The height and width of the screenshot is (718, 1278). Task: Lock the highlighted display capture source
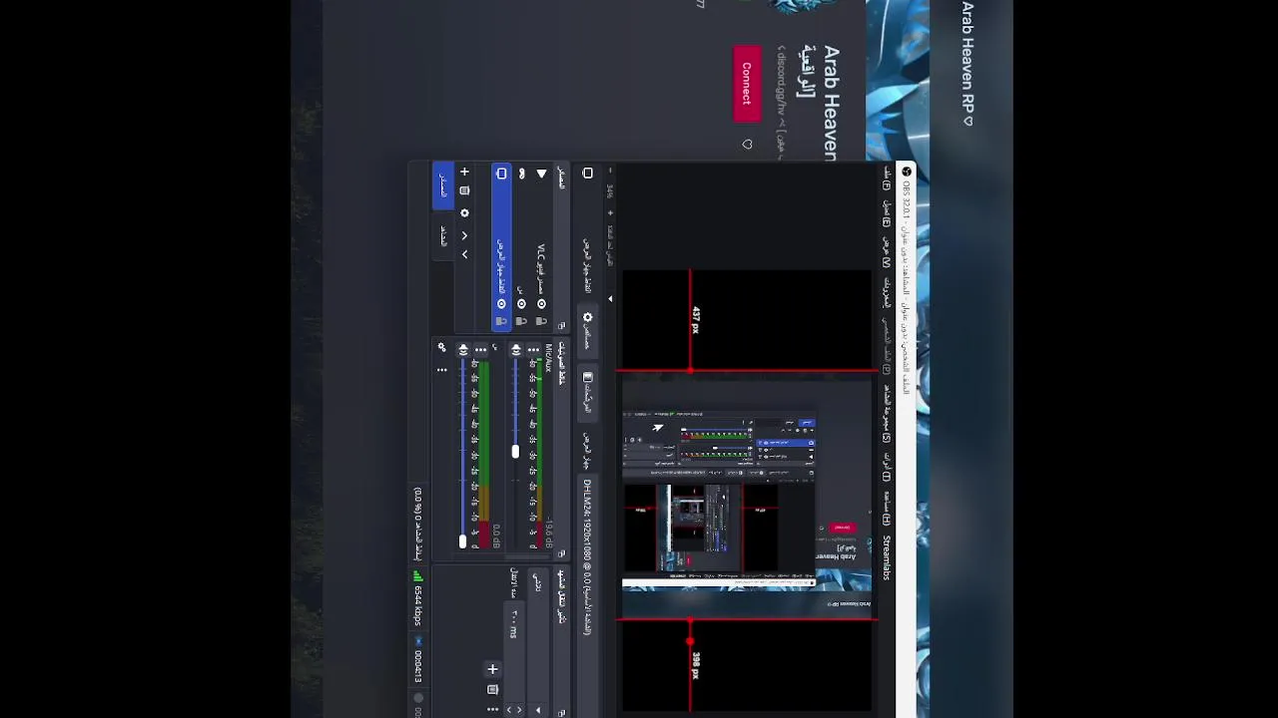click(x=501, y=321)
